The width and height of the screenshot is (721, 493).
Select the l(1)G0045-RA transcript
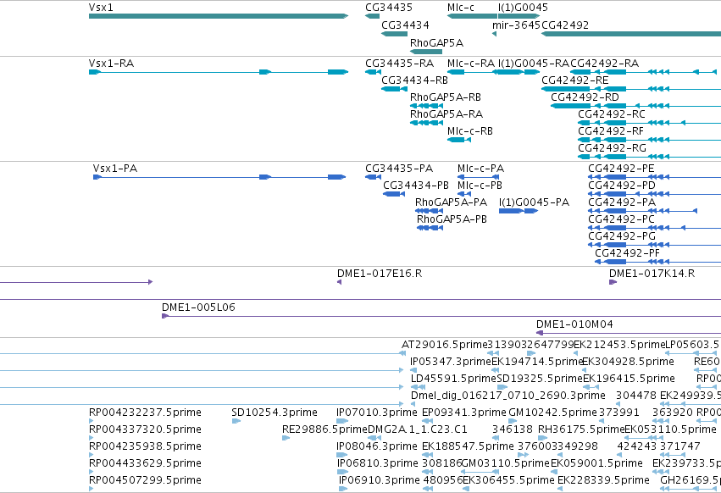pyautogui.click(x=519, y=72)
